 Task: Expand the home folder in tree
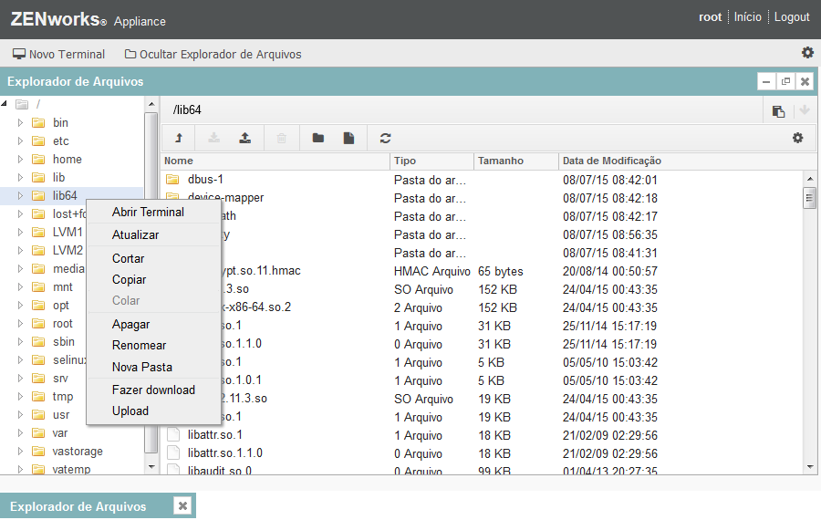pos(21,159)
